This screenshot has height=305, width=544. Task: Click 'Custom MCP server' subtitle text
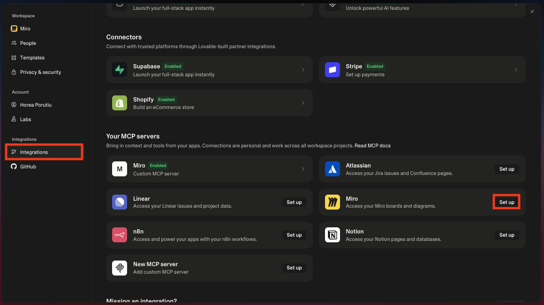click(156, 174)
